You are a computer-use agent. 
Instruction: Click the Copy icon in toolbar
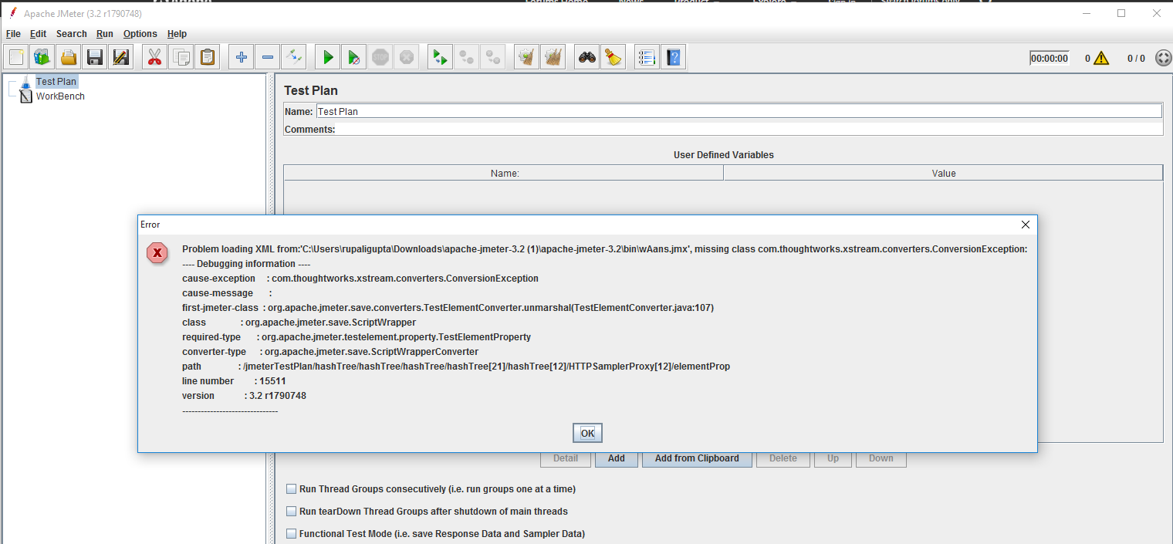(x=181, y=57)
